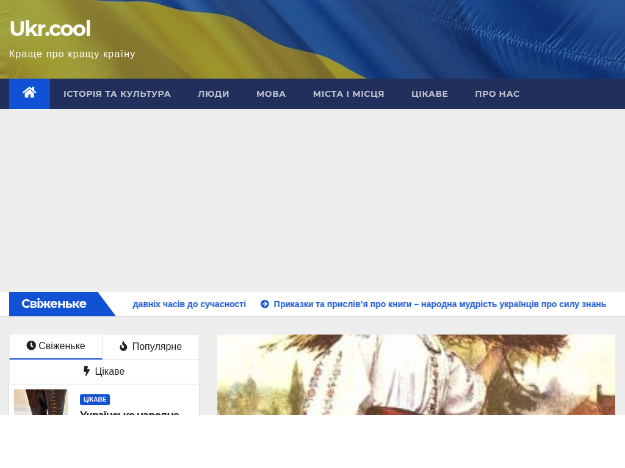Open the Ukr.cool site title
625x468 pixels.
pos(50,29)
